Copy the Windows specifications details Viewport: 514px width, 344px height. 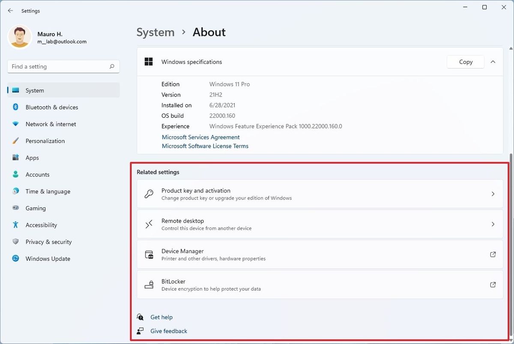click(x=465, y=62)
